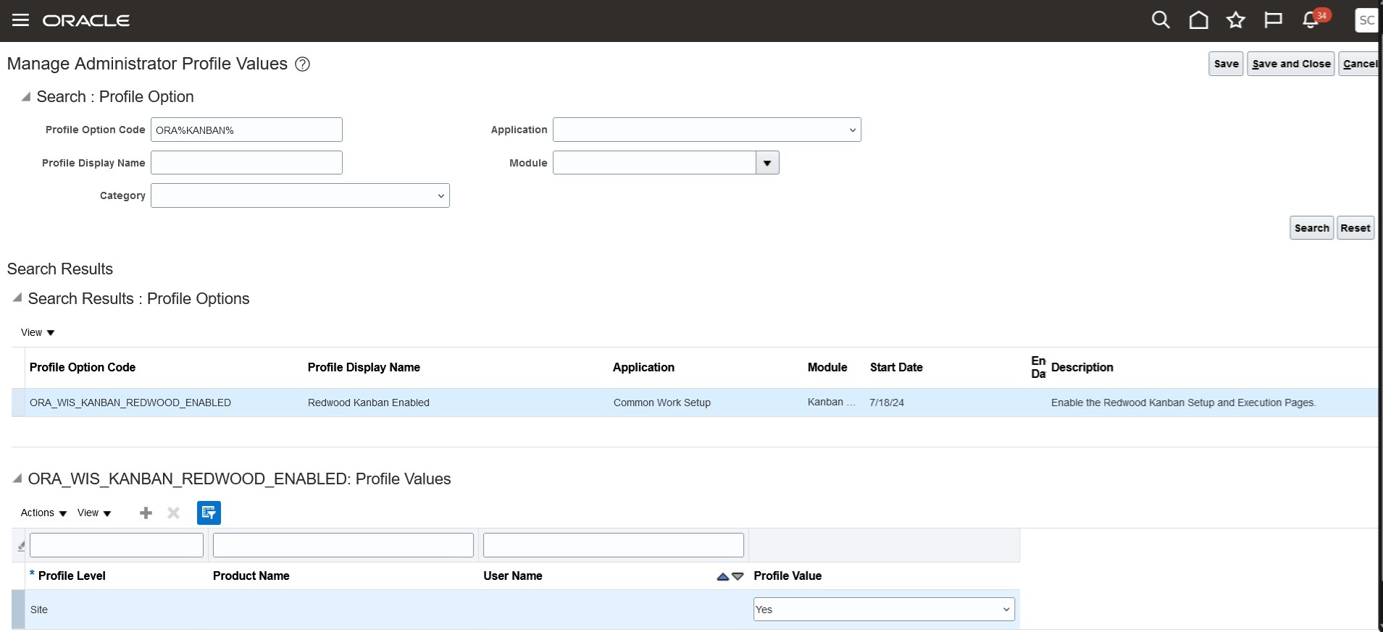Click Profile Level filter field
The width and height of the screenshot is (1383, 632).
coord(117,545)
